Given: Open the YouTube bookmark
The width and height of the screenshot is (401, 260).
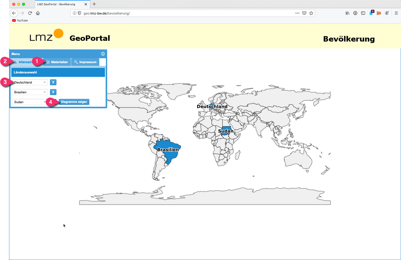Looking at the screenshot, I should 20,20.
